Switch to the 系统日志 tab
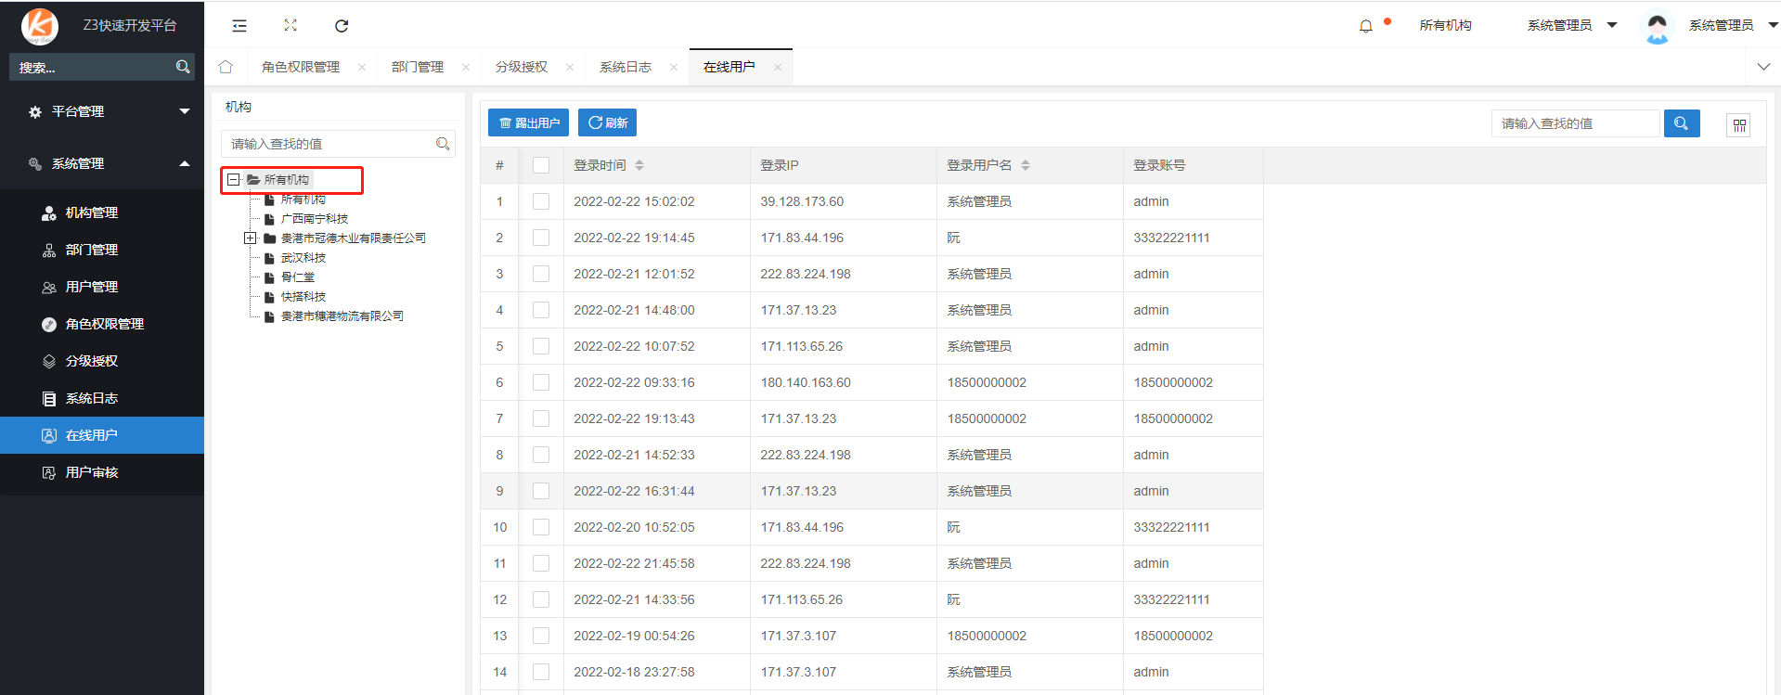The height and width of the screenshot is (695, 1781). tap(626, 67)
